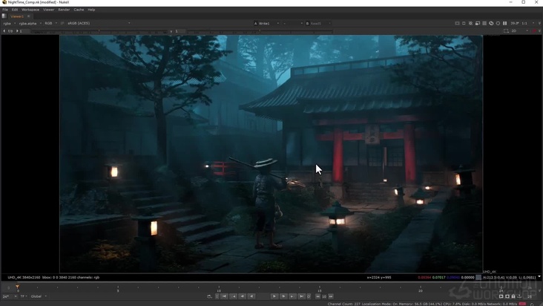Open the 1:1 downscale ratio dropdown
The image size is (543, 306).
(x=527, y=23)
